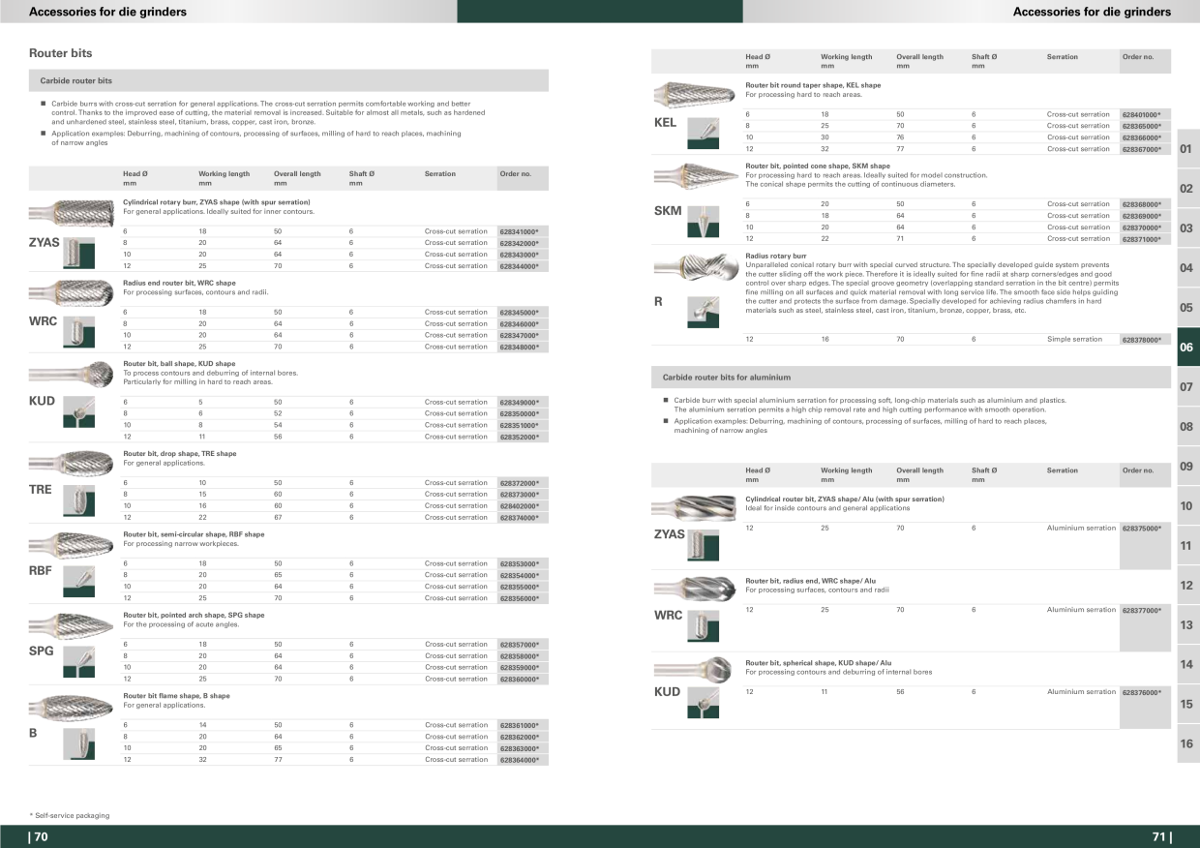Click the SPG application icon
The height and width of the screenshot is (848, 1200).
(x=78, y=662)
